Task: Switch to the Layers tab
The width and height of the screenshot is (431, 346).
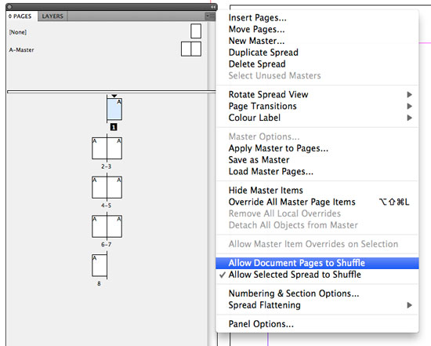Action: 53,16
